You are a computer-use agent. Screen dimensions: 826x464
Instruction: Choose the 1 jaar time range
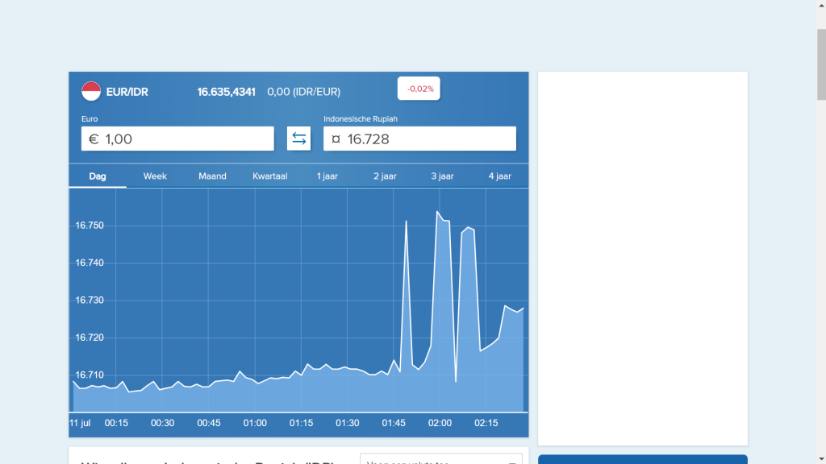click(x=327, y=176)
